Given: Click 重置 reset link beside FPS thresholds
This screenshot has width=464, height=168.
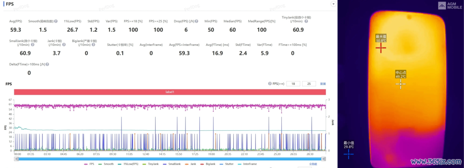Looking at the screenshot, I should (x=323, y=84).
